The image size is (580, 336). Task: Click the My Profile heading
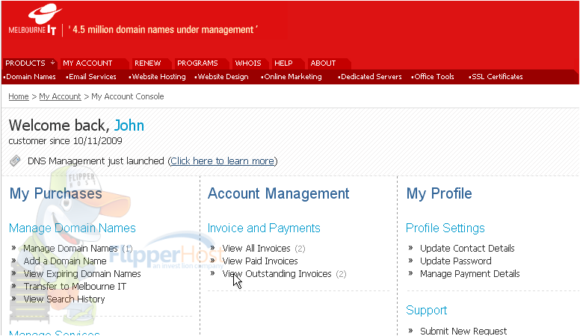click(x=439, y=193)
